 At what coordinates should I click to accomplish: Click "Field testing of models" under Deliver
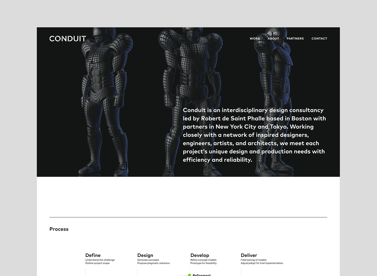coord(253,260)
